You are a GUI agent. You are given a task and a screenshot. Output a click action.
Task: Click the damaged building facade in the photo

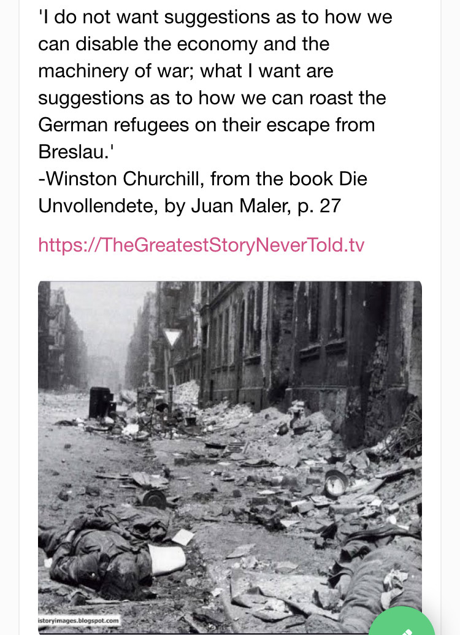tap(308, 348)
